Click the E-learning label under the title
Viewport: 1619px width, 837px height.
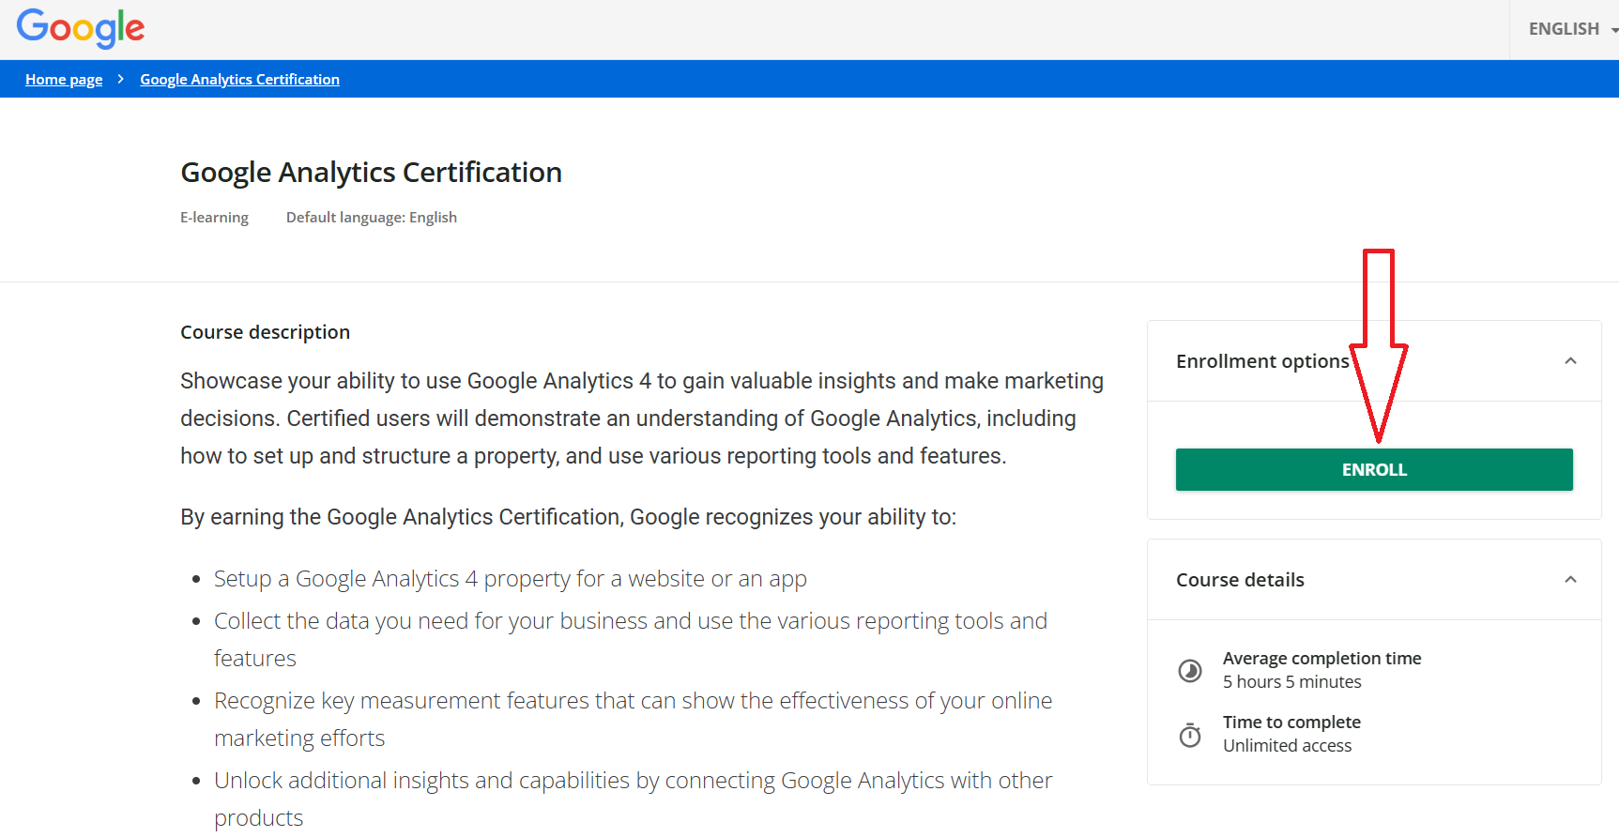coord(214,218)
